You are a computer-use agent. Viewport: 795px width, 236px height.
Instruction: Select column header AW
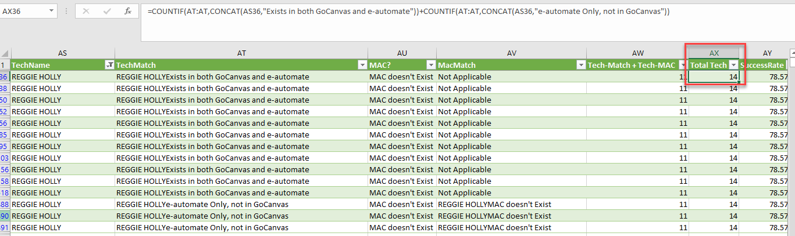point(638,53)
